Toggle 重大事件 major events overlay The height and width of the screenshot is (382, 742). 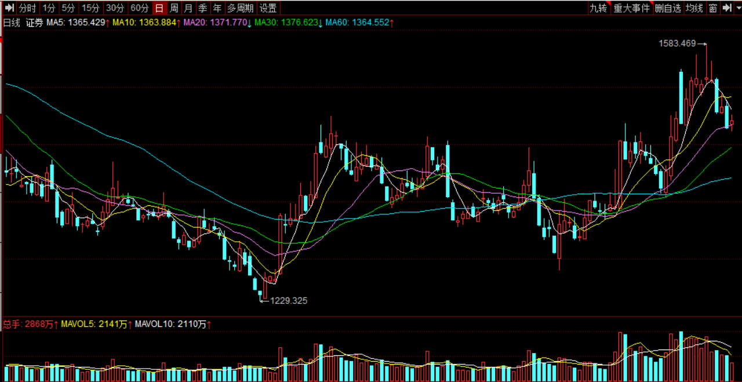632,8
